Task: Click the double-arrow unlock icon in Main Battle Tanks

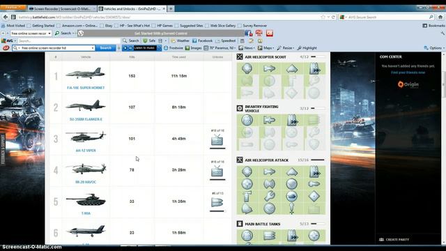Action: pyautogui.click(x=292, y=236)
